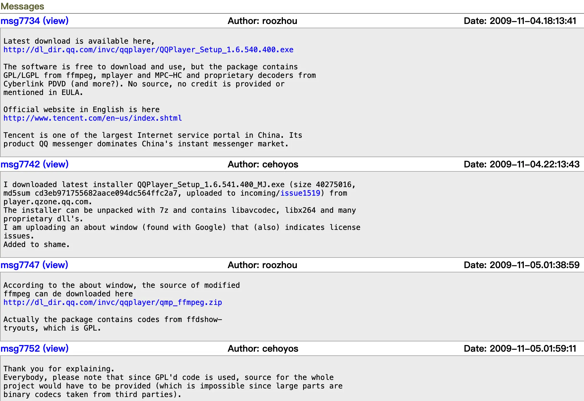The image size is (584, 401).
Task: Click Date 2009-11-04.22:13:43
Action: 522,164
